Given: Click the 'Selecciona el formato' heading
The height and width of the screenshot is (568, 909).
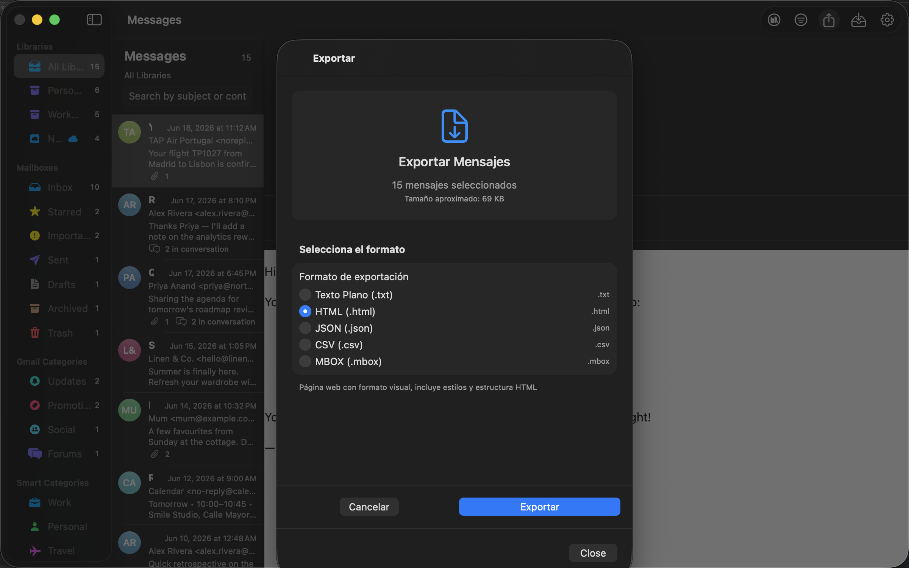Looking at the screenshot, I should 352,249.
